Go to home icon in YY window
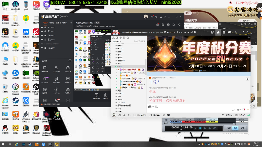This screenshot has width=262, height=147. pos(218,32)
